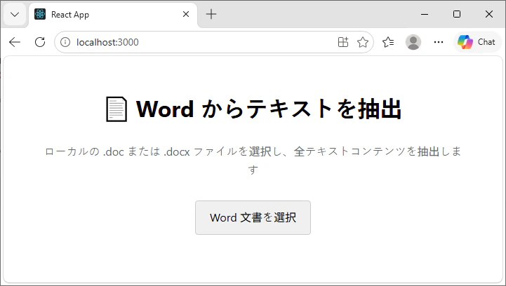
Task: View site information icon in address bar
Action: [65, 42]
